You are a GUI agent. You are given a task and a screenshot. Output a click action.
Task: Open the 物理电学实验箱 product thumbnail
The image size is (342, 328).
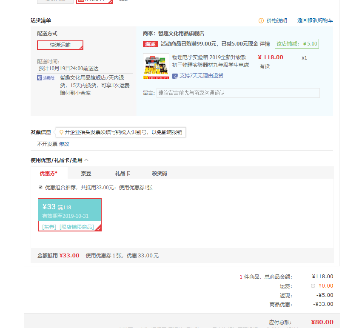pos(156,66)
